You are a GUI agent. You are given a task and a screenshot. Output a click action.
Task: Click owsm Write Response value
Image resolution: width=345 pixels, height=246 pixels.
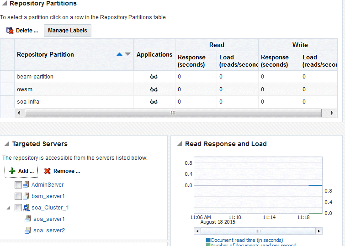pyautogui.click(x=262, y=89)
